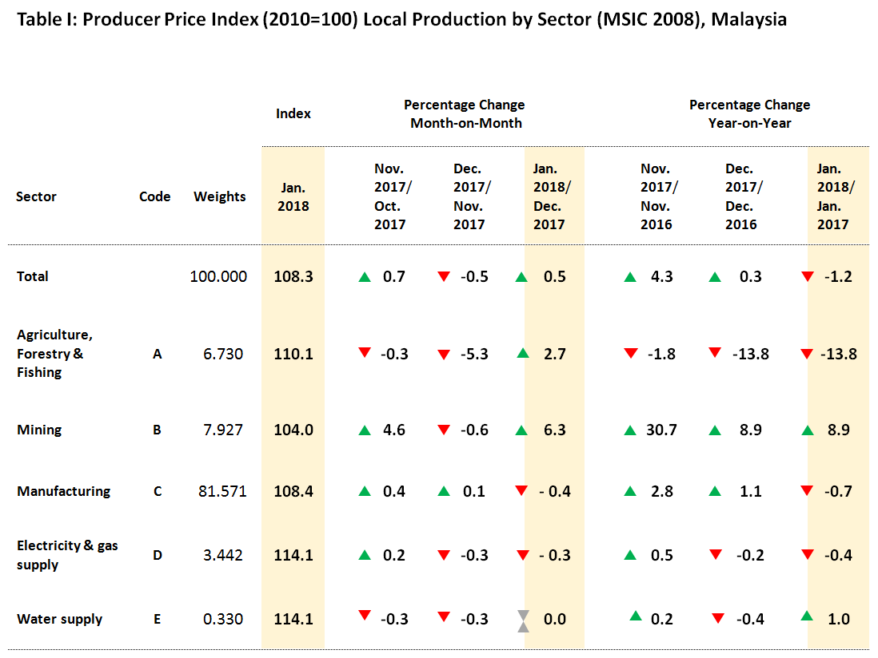Click the red arrow beside Total -1.2
Image resolution: width=878 pixels, height=658 pixels.
[x=807, y=277]
